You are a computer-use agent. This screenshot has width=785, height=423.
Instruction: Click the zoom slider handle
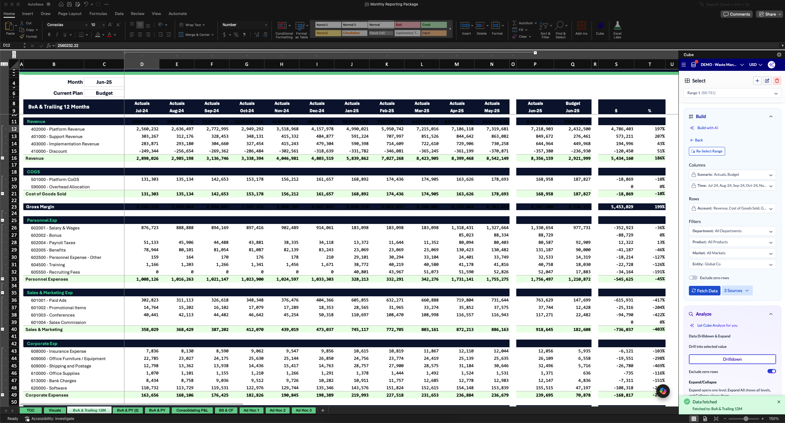[746, 419]
